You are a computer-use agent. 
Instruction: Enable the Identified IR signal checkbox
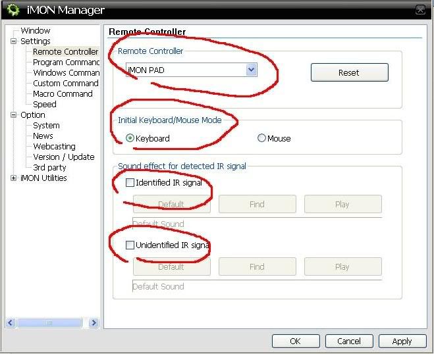click(x=130, y=182)
